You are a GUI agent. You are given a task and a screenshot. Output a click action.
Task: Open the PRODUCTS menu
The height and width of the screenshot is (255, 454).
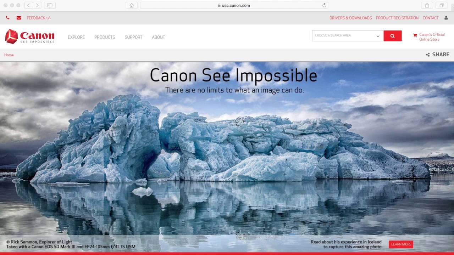105,37
